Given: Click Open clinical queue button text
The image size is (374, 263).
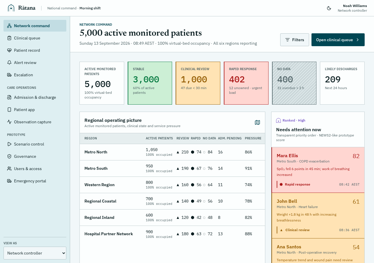Looking at the screenshot, I should click(x=335, y=40).
